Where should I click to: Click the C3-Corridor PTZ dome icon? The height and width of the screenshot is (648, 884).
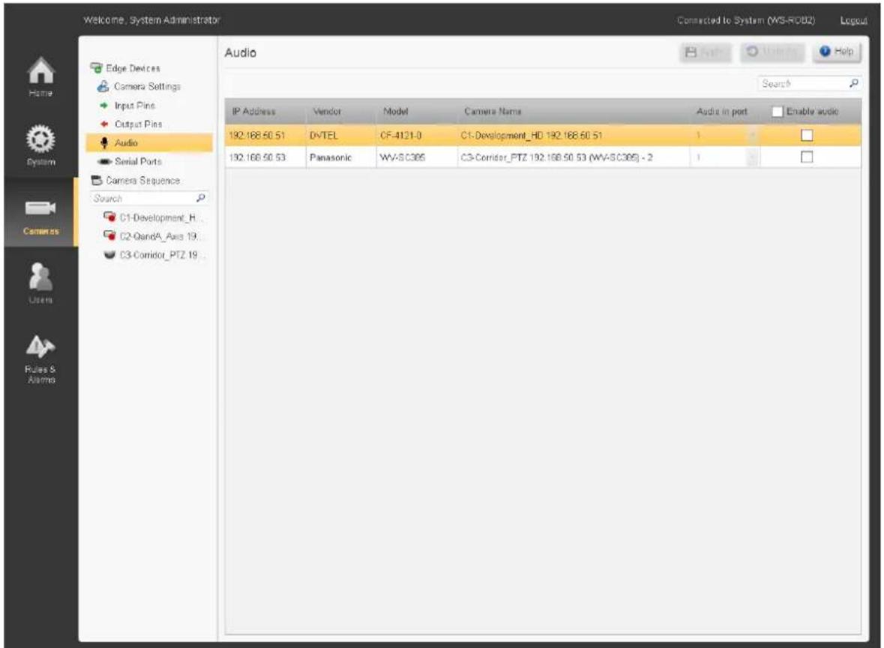pyautogui.click(x=110, y=255)
